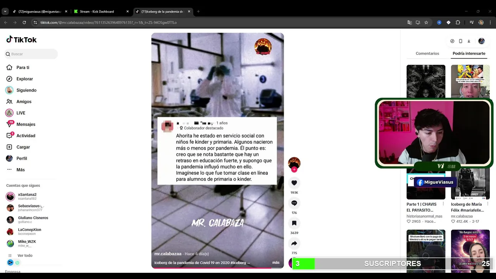Open Chrome profile avatar
The width and height of the screenshot is (496, 279).
(x=481, y=22)
